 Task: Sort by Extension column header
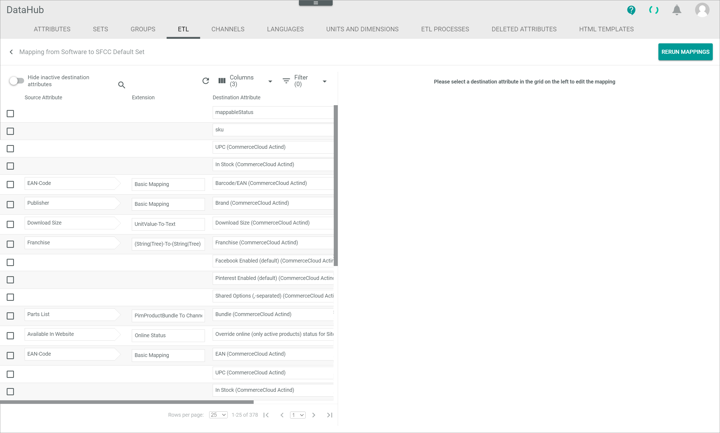click(143, 97)
